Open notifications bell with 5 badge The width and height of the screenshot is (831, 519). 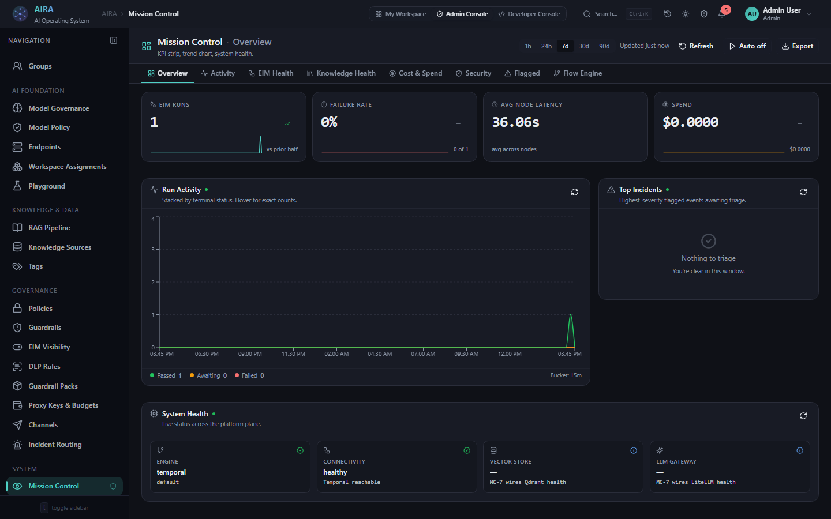(723, 13)
